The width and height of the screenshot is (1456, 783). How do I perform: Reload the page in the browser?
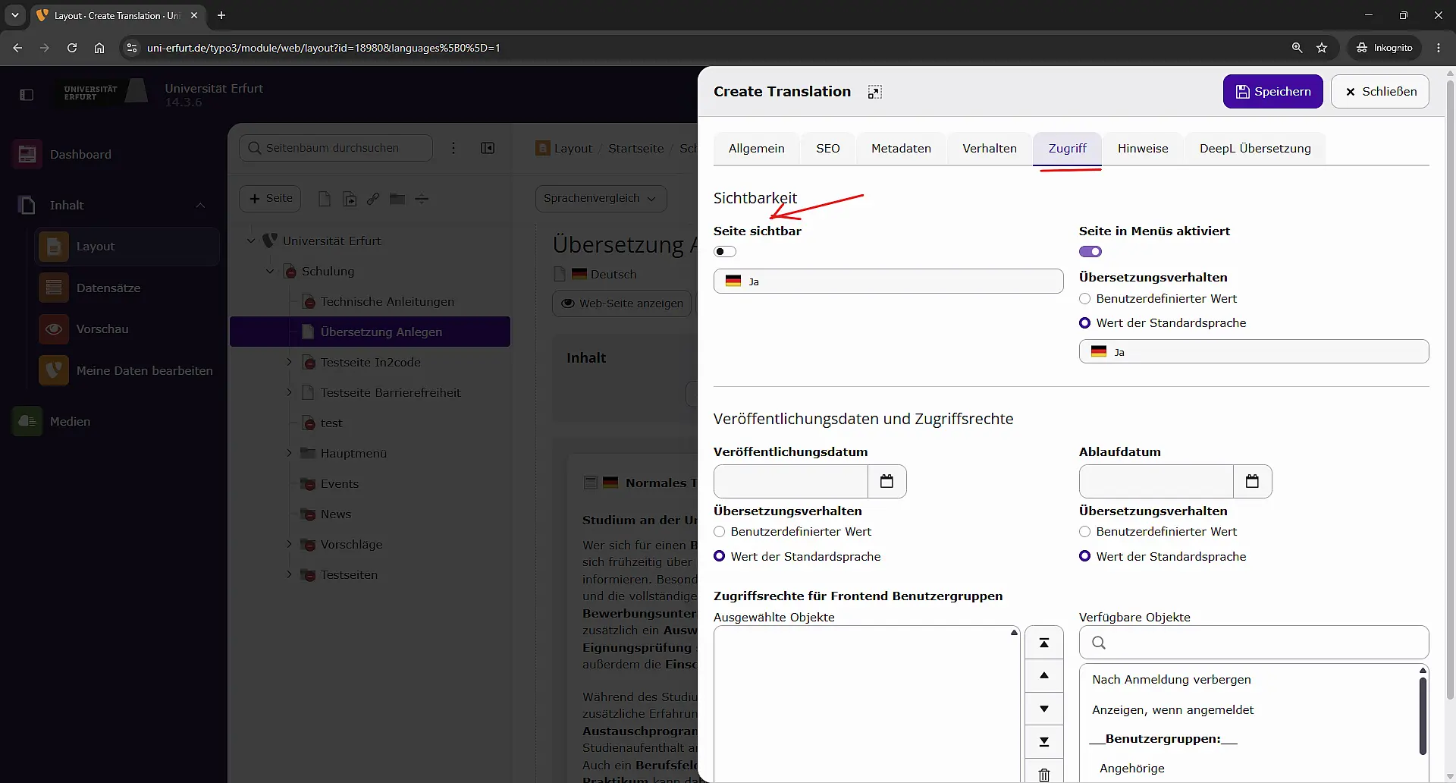click(72, 47)
